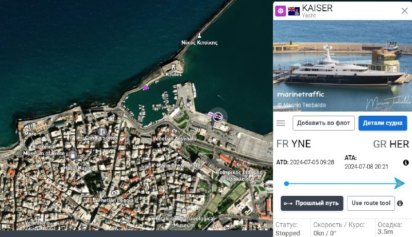Click the Νίκος Κιτσίκης monument marker
The height and width of the screenshot is (237, 412).
point(199,35)
